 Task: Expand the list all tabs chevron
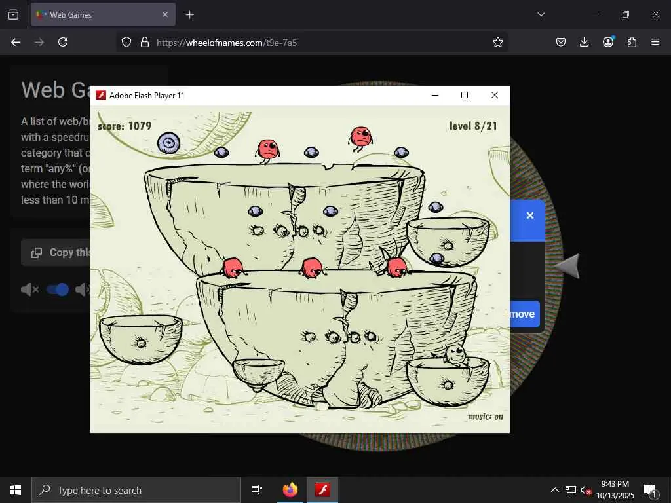(x=541, y=14)
